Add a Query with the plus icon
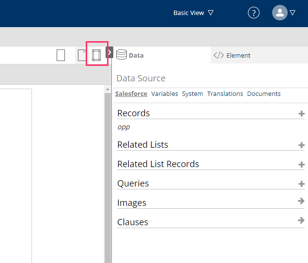The height and width of the screenshot is (263, 308). click(301, 184)
